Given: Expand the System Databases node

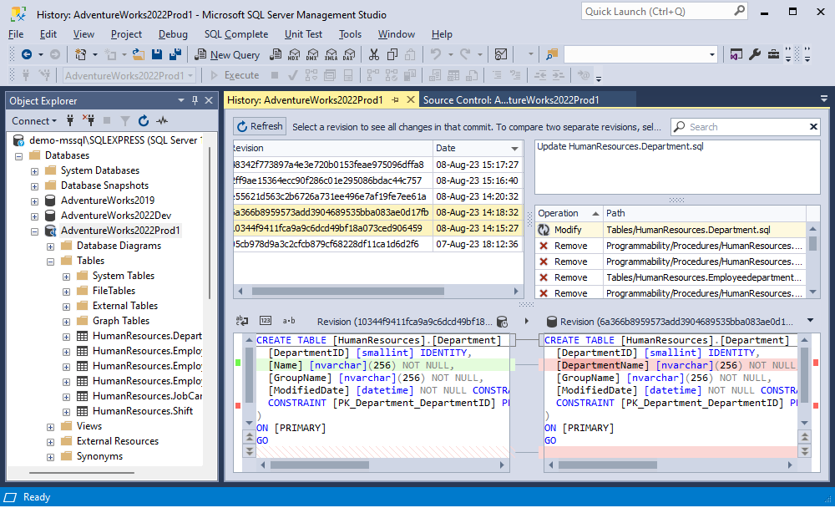Looking at the screenshot, I should coord(34,171).
